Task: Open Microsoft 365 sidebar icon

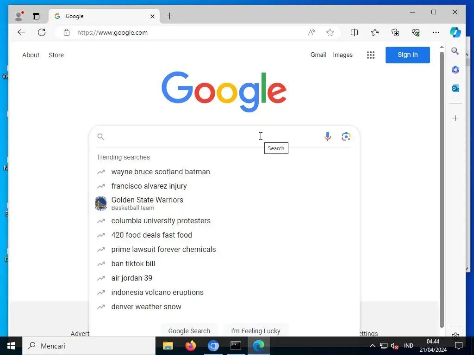Action: pos(455,70)
